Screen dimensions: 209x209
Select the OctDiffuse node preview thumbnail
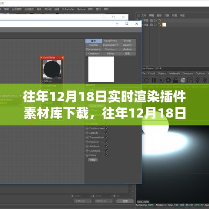(x=52, y=69)
